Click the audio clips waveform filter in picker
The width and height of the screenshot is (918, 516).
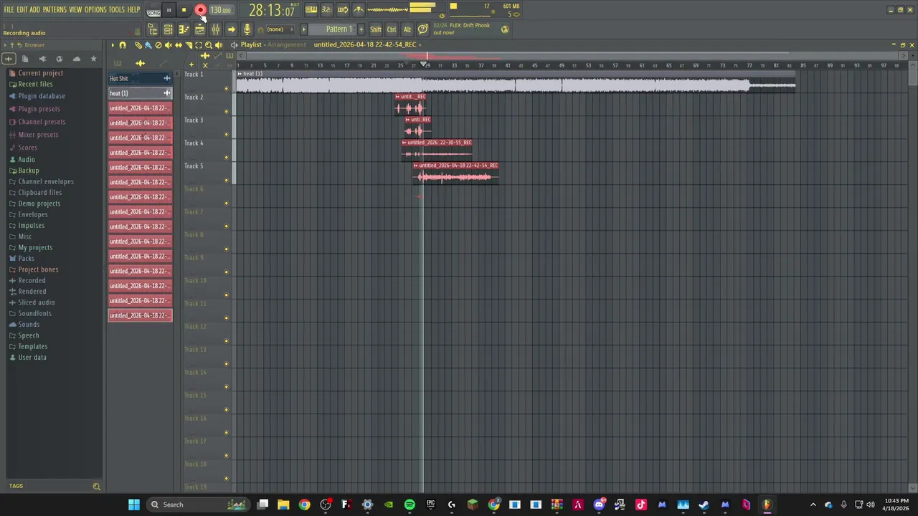[x=141, y=63]
